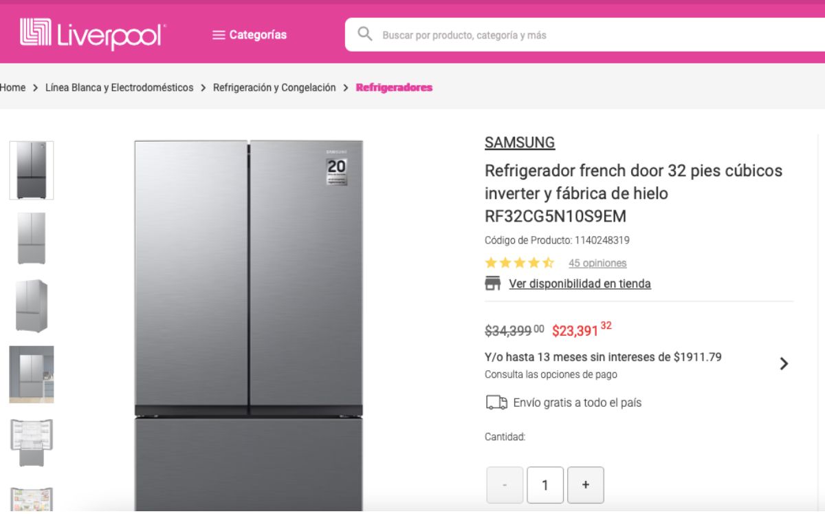Open the SAMSUNG brand link

pos(519,142)
